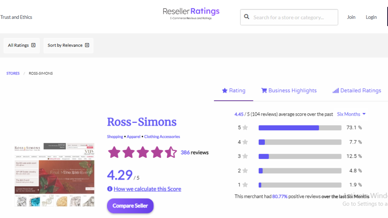Click the info icon beside score explanation

point(110,189)
